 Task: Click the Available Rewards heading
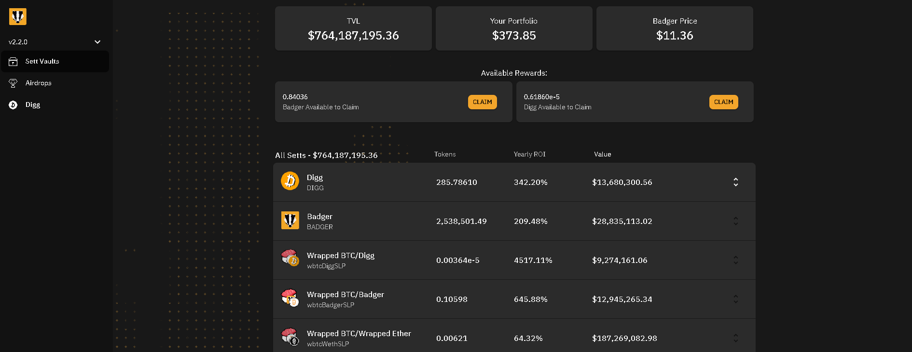click(x=514, y=73)
